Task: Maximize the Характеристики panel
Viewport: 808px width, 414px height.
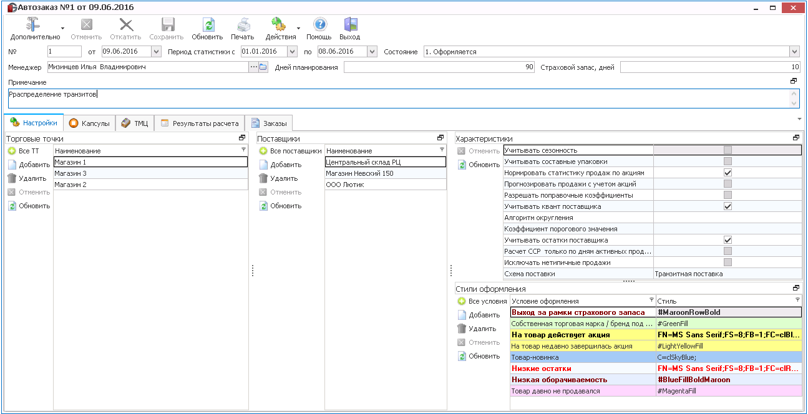Action: point(796,138)
